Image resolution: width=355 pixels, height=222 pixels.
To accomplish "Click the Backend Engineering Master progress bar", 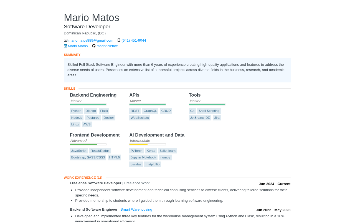I will [x=88, y=104].
